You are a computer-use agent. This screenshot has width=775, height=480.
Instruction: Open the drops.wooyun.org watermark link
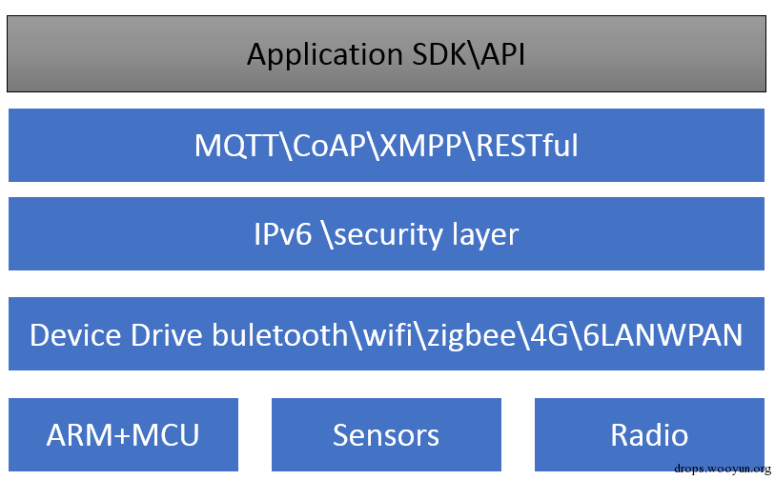722,470
